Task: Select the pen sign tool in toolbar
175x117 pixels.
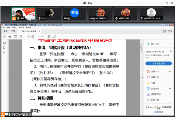Action: coord(54,36)
